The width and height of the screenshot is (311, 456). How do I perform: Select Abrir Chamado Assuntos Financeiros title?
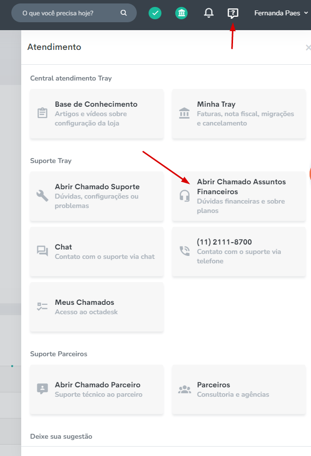(241, 187)
